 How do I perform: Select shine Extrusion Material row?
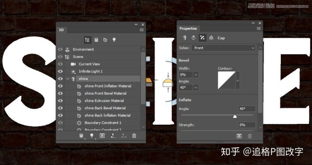102,100
